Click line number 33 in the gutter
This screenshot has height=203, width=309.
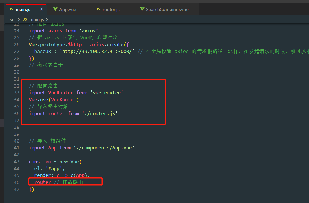[x=17, y=93]
